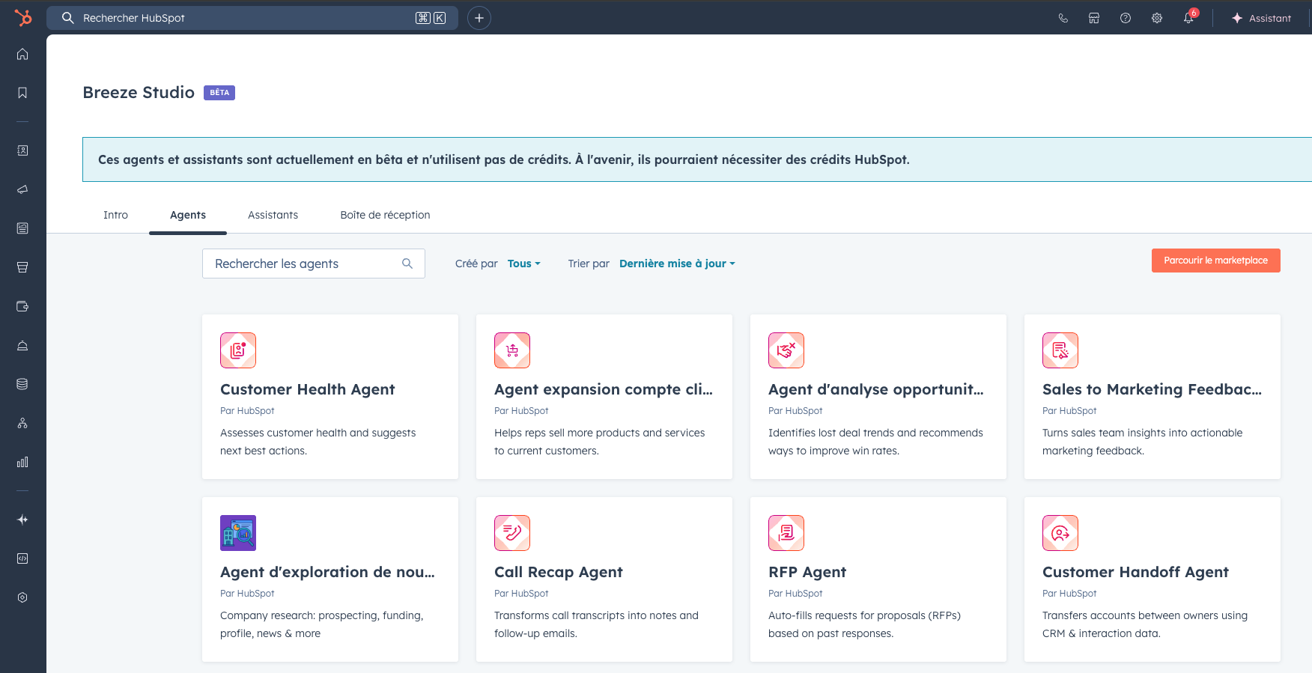Focus the Rechercher les agents field
Image resolution: width=1312 pixels, height=673 pixels.
306,264
